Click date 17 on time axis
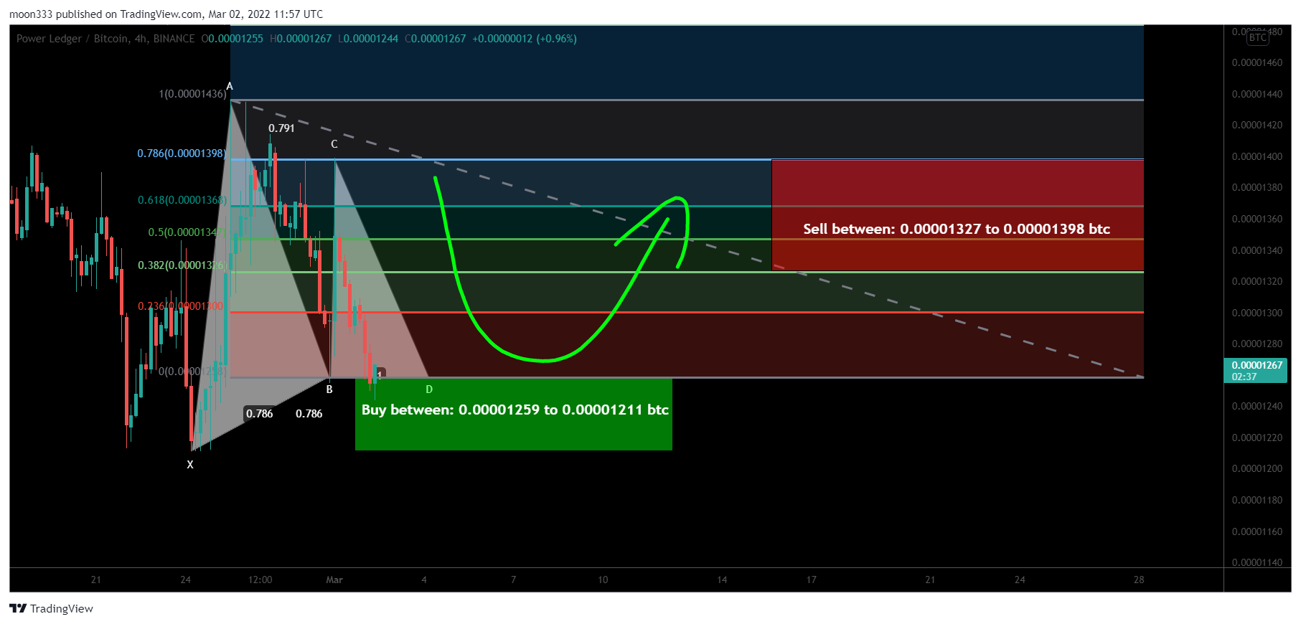The height and width of the screenshot is (624, 1301). click(811, 580)
